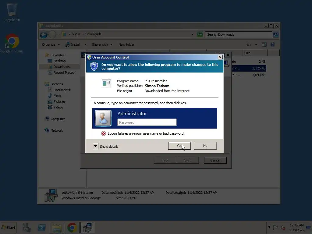Click the UAC question shield icon

(94, 66)
